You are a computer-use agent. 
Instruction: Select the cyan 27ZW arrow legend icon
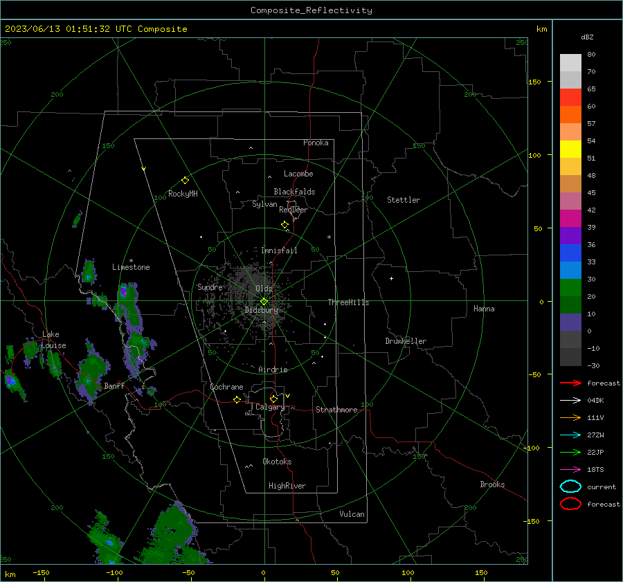pos(570,435)
